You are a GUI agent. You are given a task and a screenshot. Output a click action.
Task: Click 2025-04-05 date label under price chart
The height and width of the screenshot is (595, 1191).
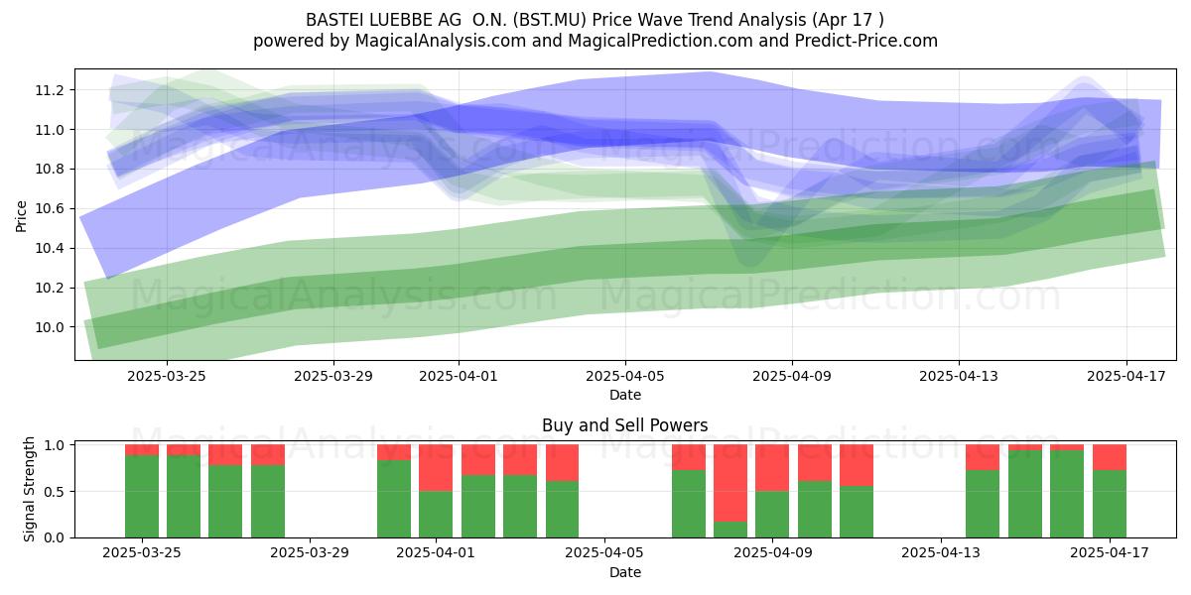tap(625, 376)
